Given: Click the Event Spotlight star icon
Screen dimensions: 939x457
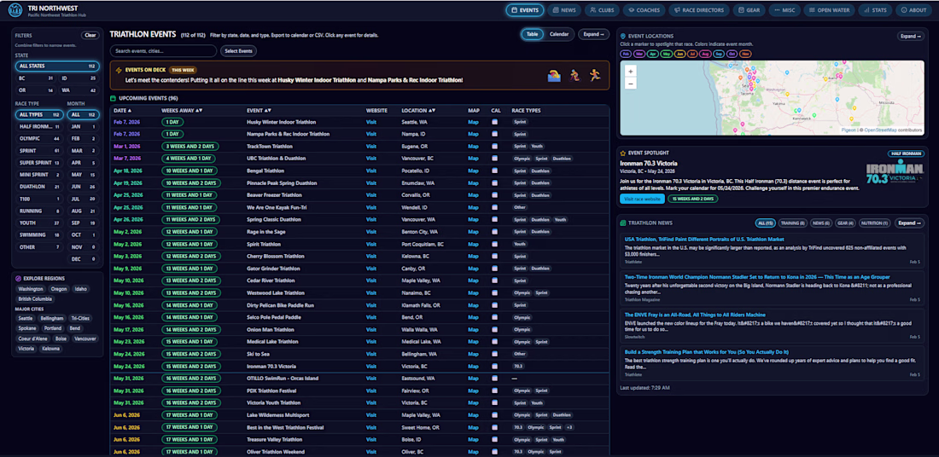Looking at the screenshot, I should tap(623, 153).
